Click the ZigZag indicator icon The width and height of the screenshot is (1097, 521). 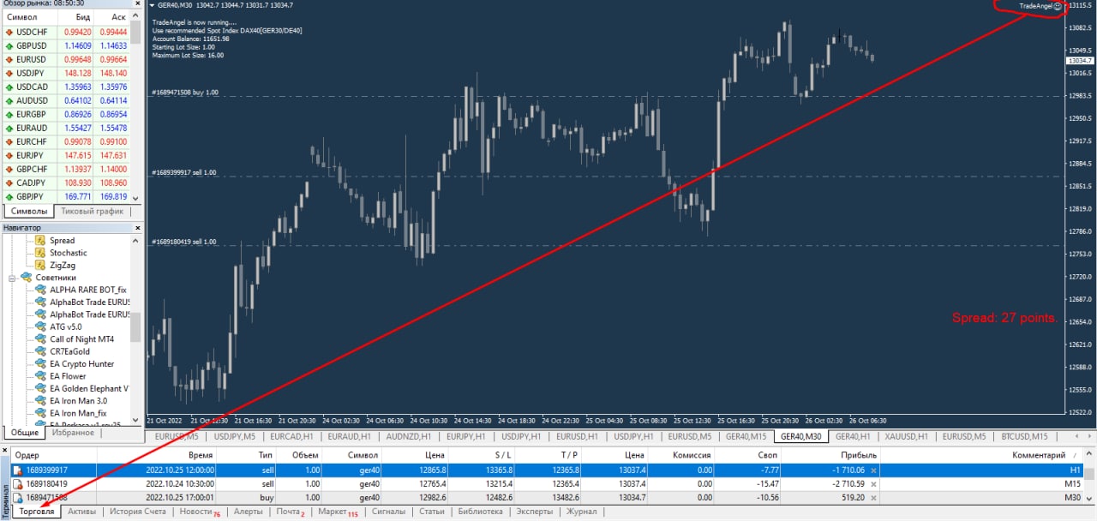coord(40,265)
